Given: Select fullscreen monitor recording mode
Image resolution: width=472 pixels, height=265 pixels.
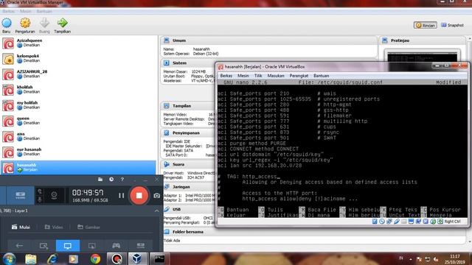Looking at the screenshot, I should tap(68, 246).
